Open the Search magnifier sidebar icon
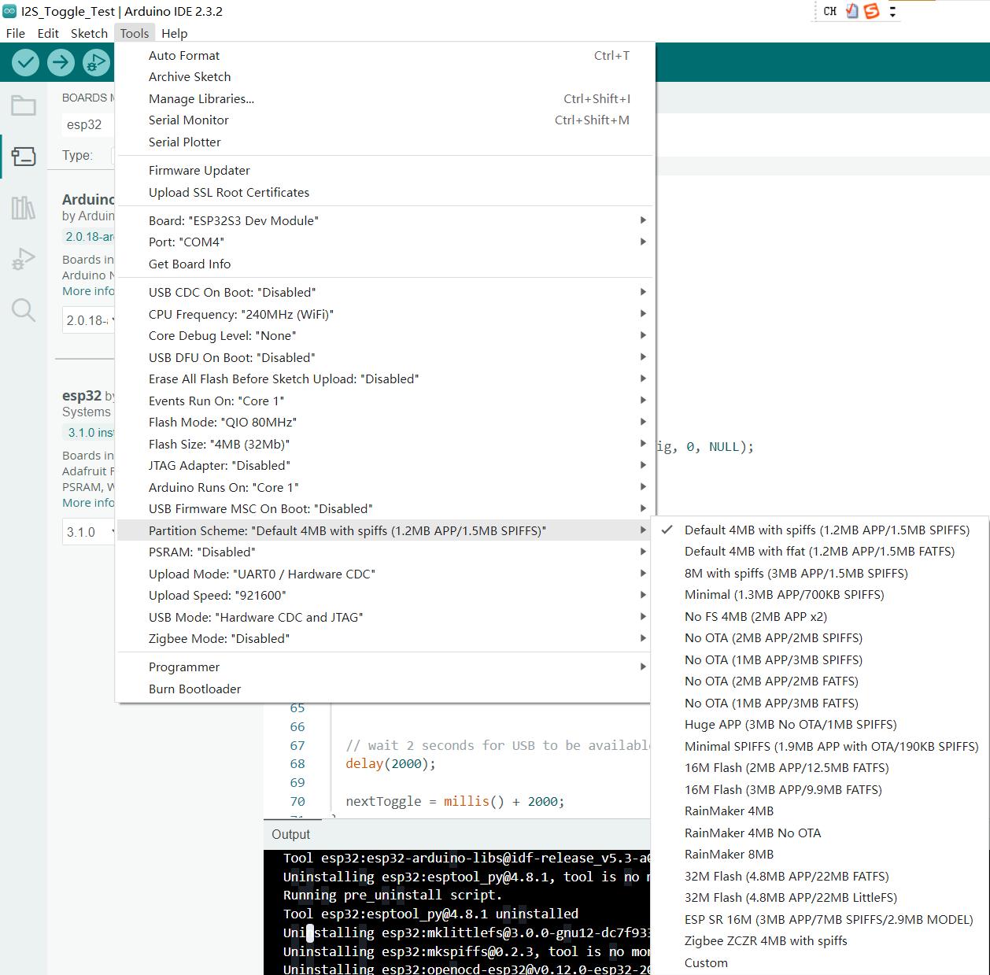Screen dimensions: 990x975 (23, 310)
